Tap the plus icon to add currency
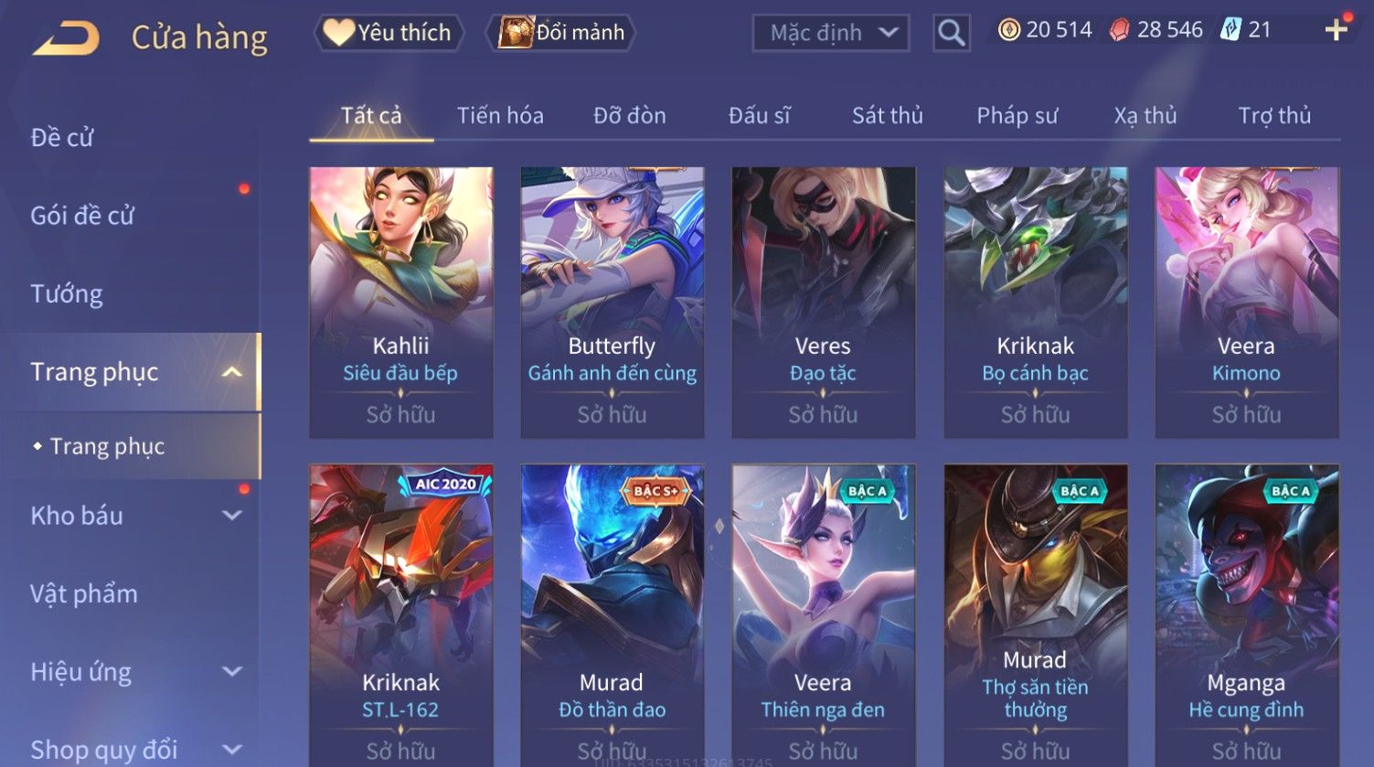 (1336, 30)
